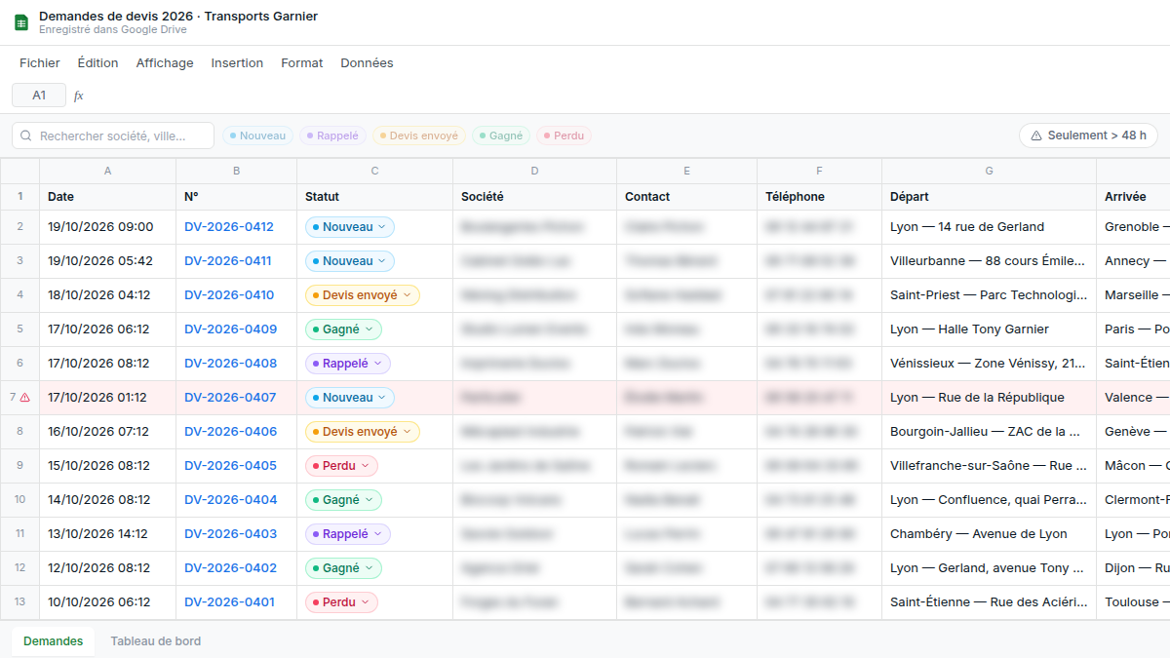The image size is (1170, 658).
Task: Open quote link DV-2026-0401
Action: click(x=229, y=602)
